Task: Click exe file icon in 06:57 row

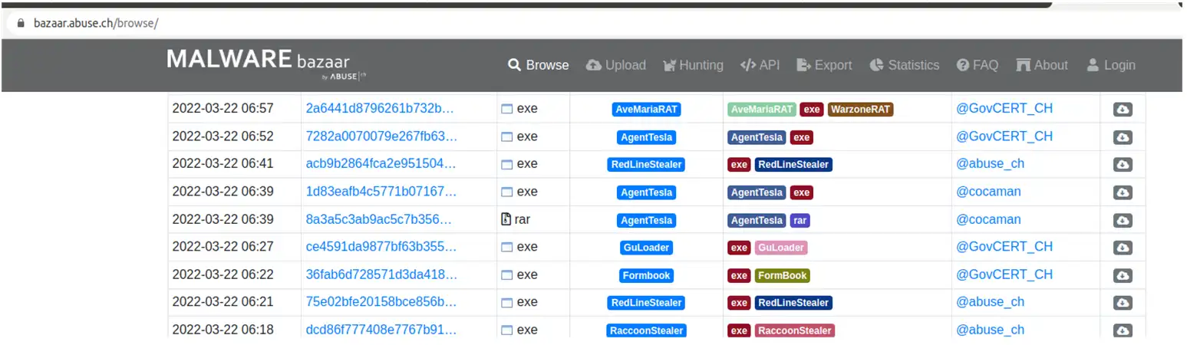Action: coord(506,109)
